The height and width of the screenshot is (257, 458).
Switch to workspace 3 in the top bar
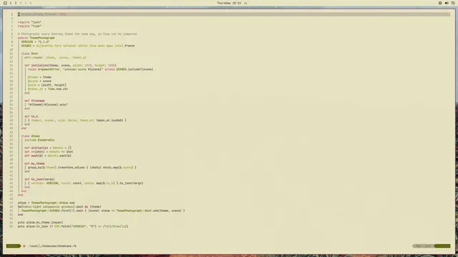click(21, 3)
